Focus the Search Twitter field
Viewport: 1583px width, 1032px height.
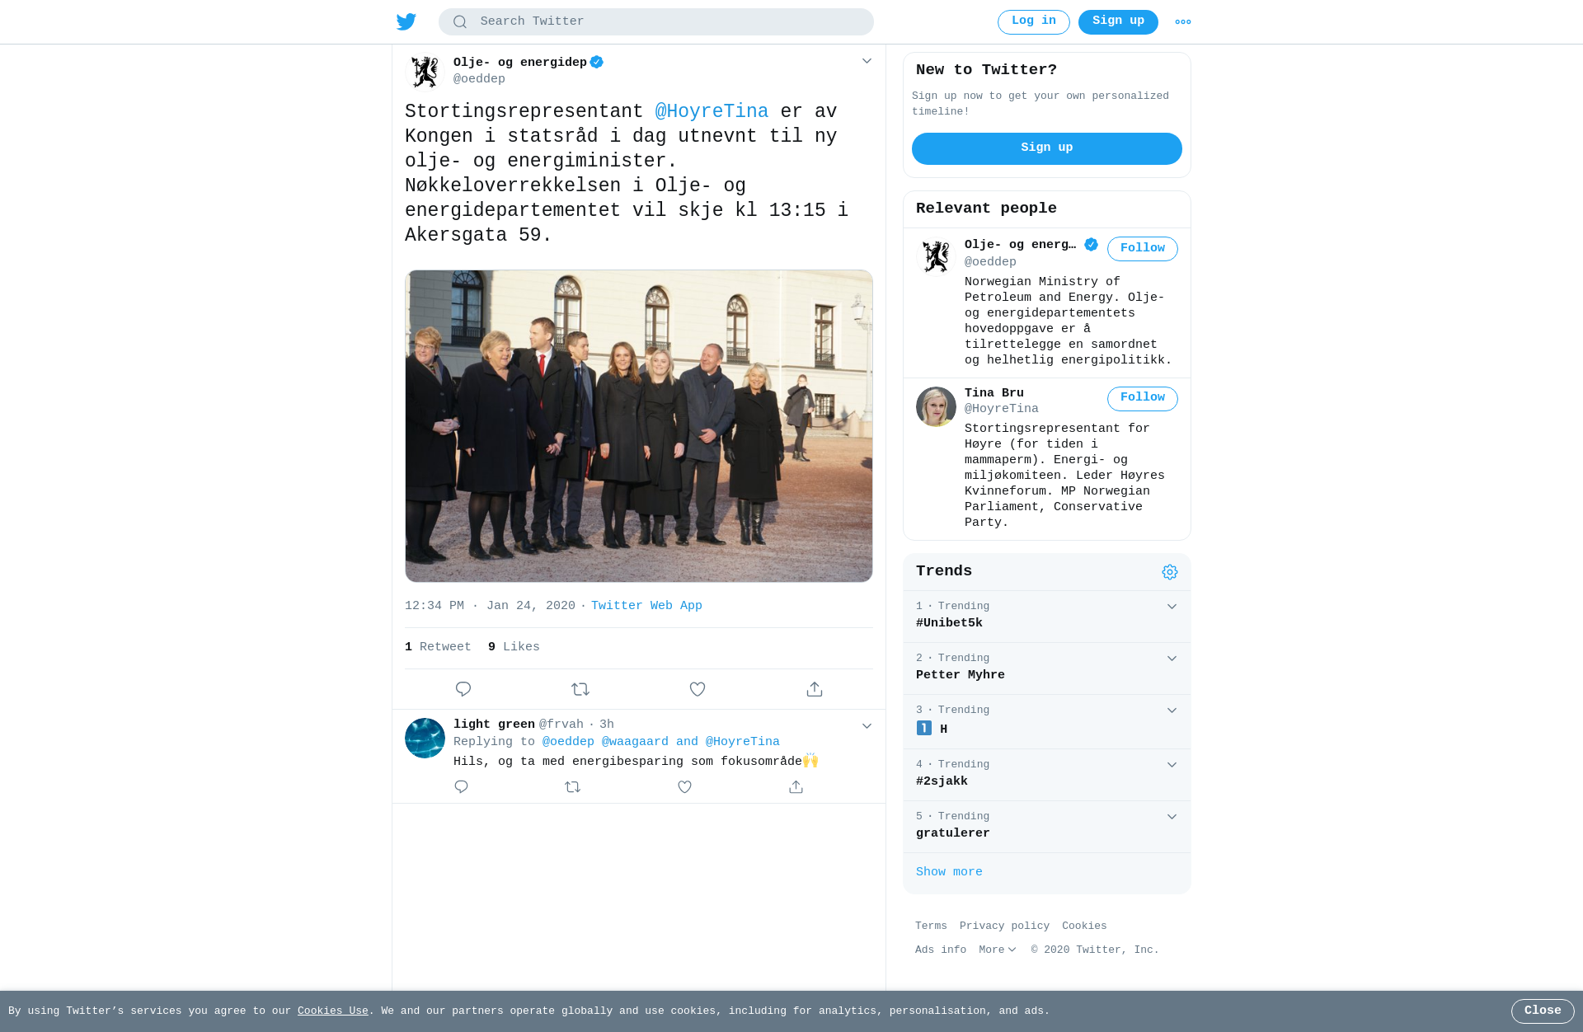point(656,22)
